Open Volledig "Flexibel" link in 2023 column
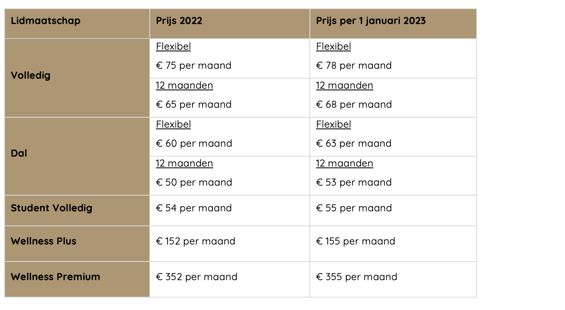The width and height of the screenshot is (565, 310). click(334, 46)
